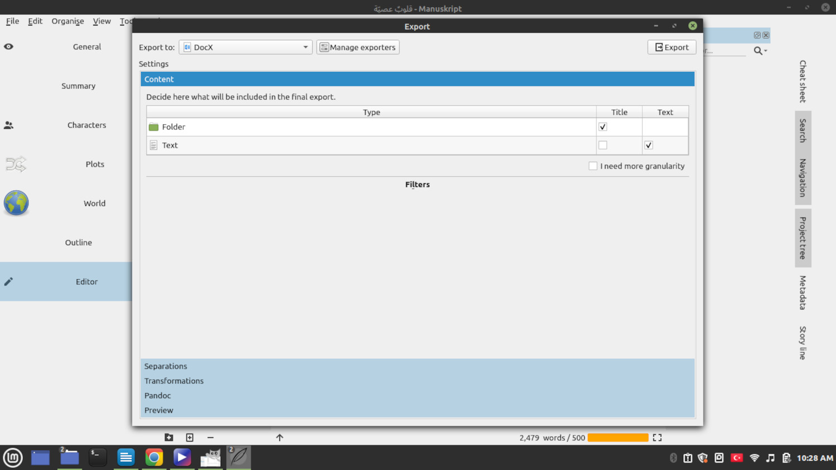836x470 pixels.
Task: Click the move up arrow icon
Action: coord(280,438)
